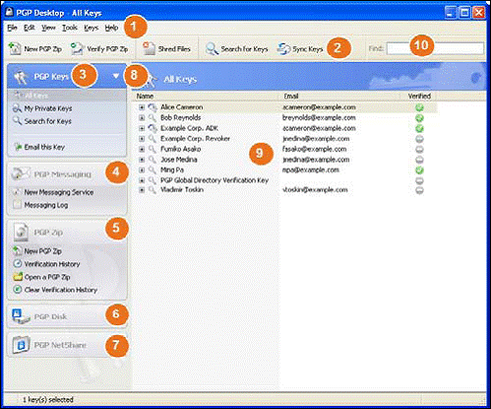This screenshot has height=409, width=491.
Task: Open the Help menu
Action: (111, 28)
